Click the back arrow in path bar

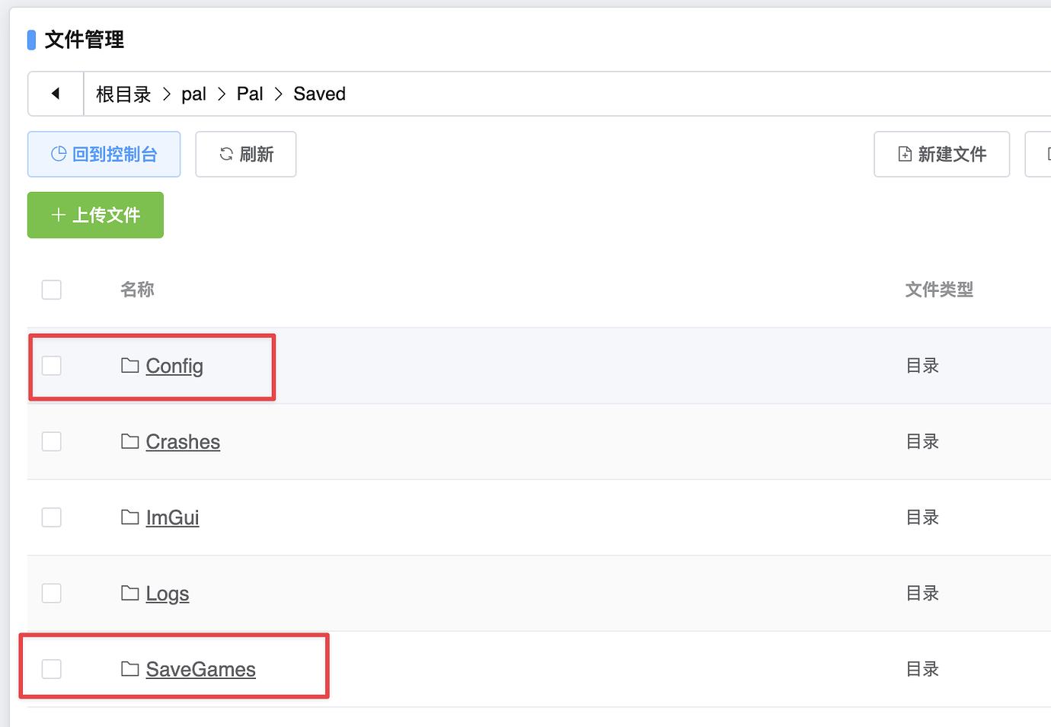coord(56,94)
